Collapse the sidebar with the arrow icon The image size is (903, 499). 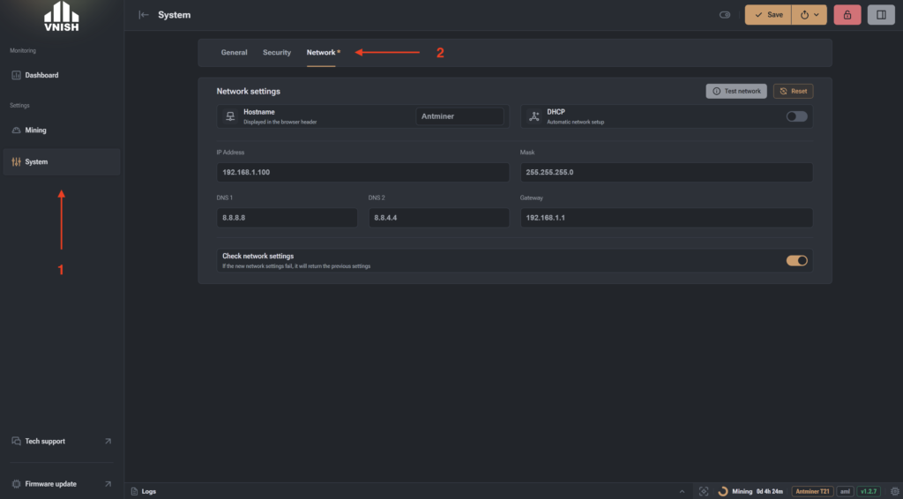tap(144, 15)
